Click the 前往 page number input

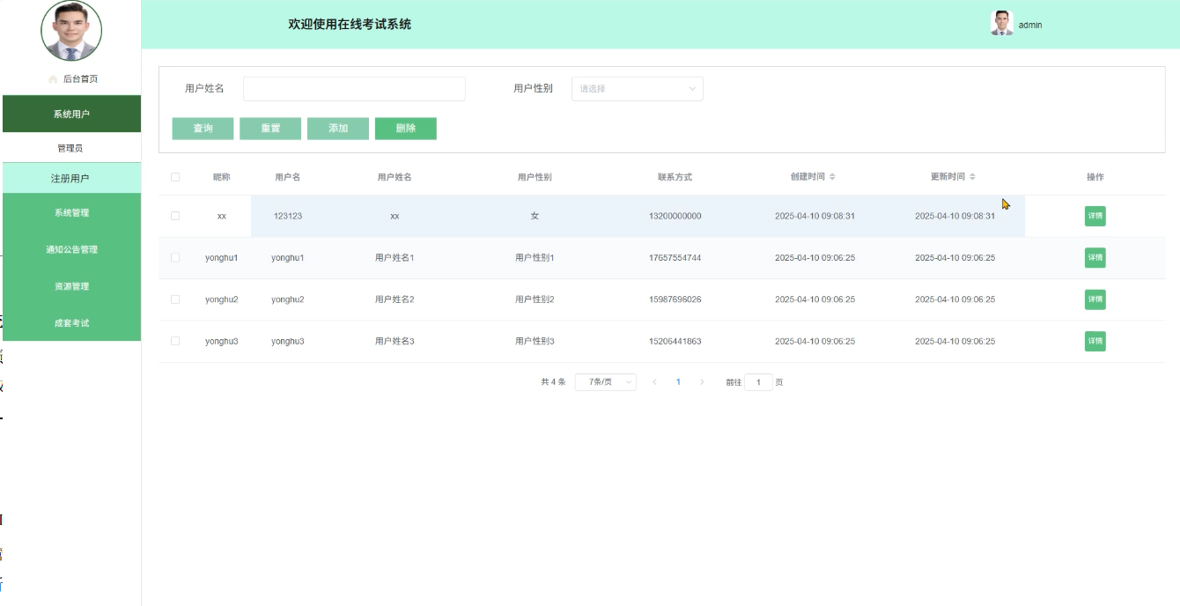click(x=758, y=382)
